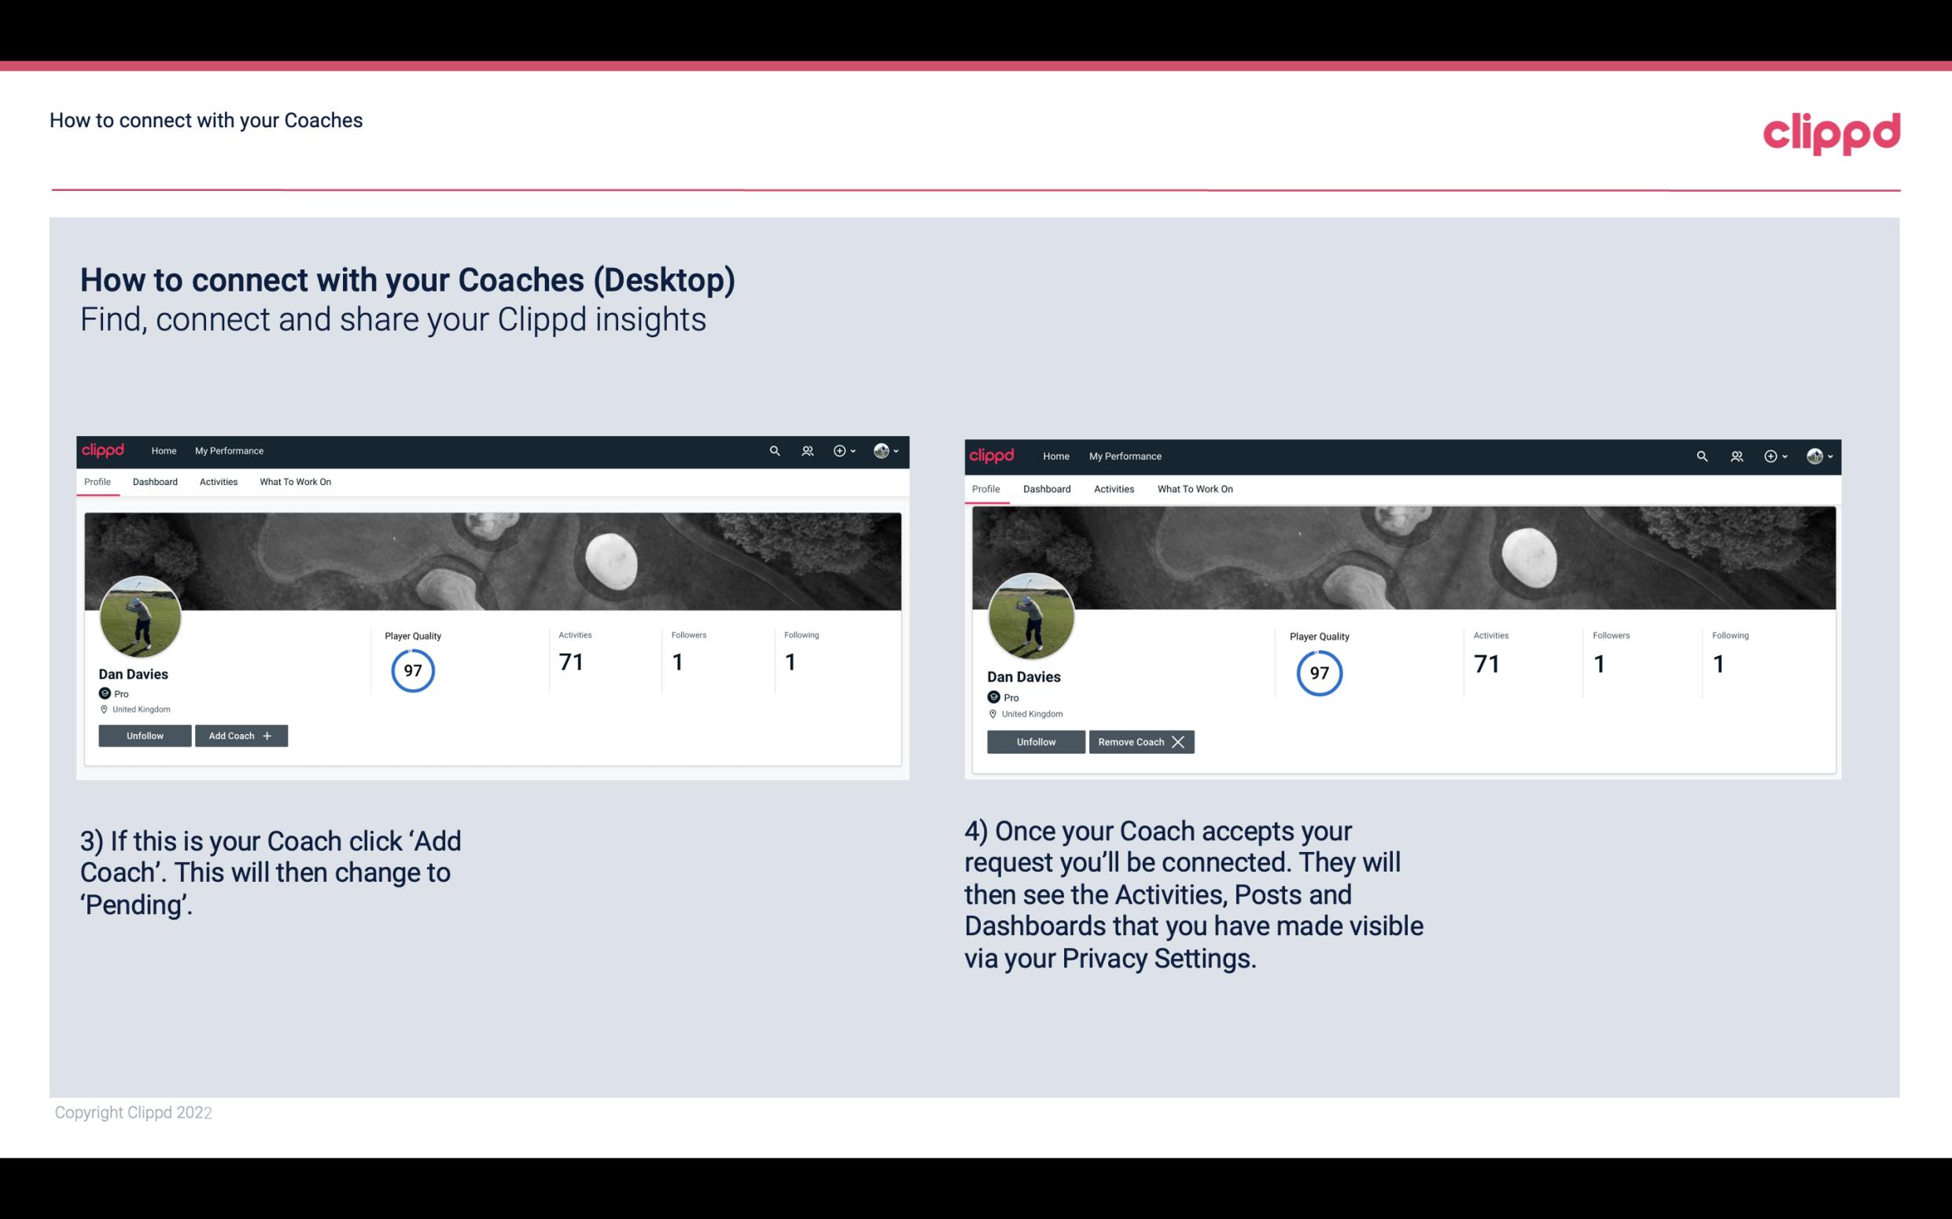This screenshot has height=1219, width=1952.
Task: Click 'Unfollow' toggle on left profile
Action: tap(145, 735)
